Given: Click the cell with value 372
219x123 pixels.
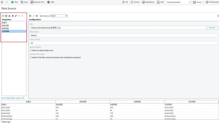Looking at the screenshot, I should (83, 113).
